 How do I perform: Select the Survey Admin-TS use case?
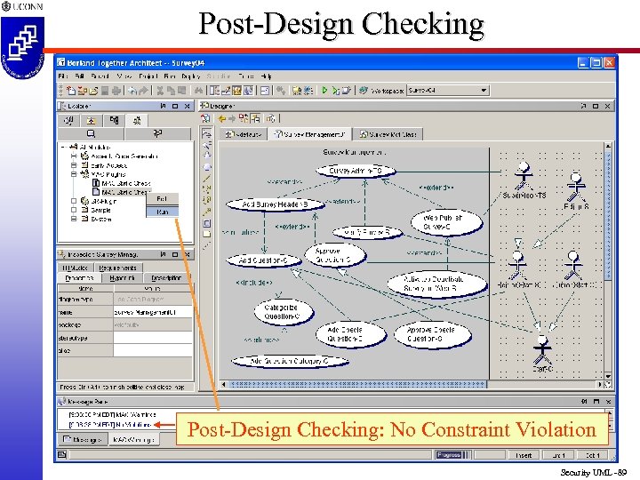(x=356, y=171)
